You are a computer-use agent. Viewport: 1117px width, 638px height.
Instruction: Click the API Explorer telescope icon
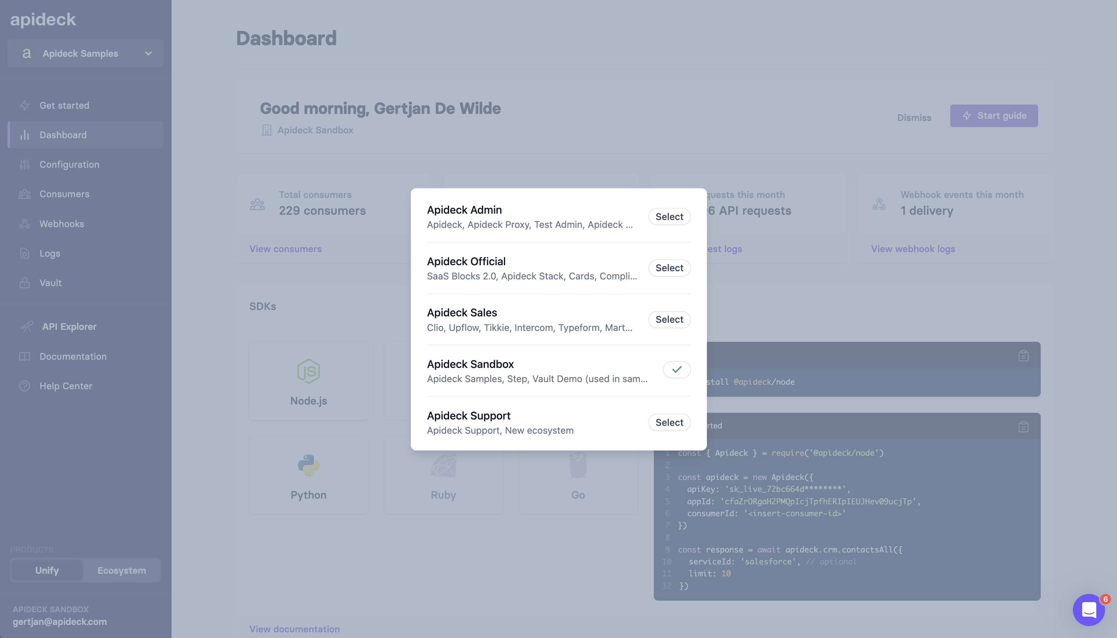pos(27,326)
